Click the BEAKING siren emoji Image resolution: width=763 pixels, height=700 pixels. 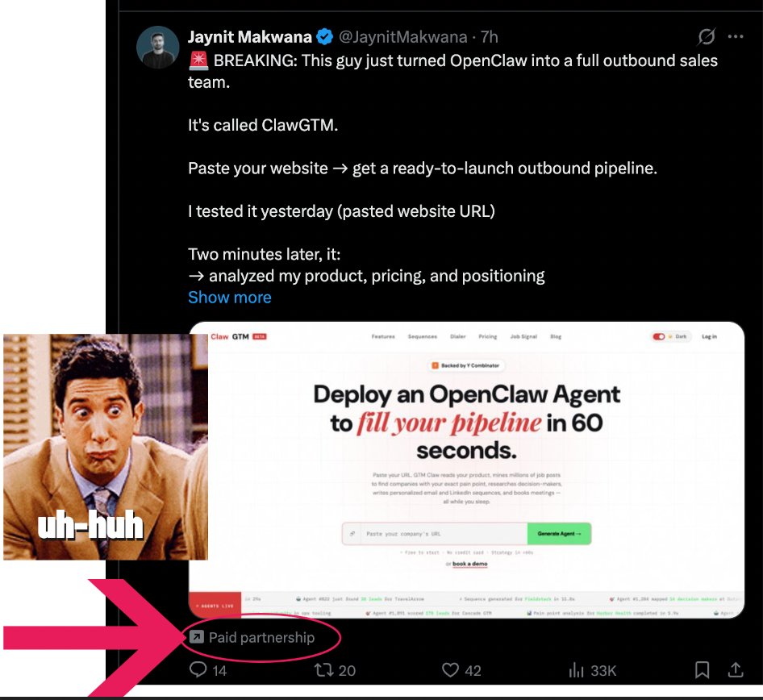(198, 60)
